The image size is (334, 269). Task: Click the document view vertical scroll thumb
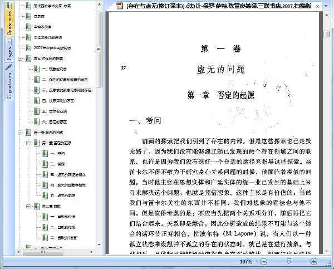click(327, 34)
